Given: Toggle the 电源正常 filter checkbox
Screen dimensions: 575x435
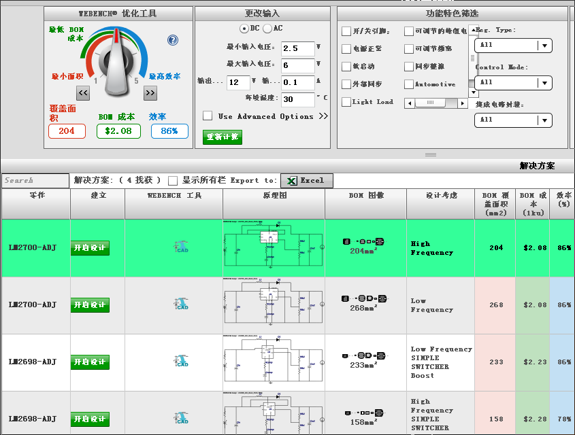Looking at the screenshot, I should [x=346, y=49].
